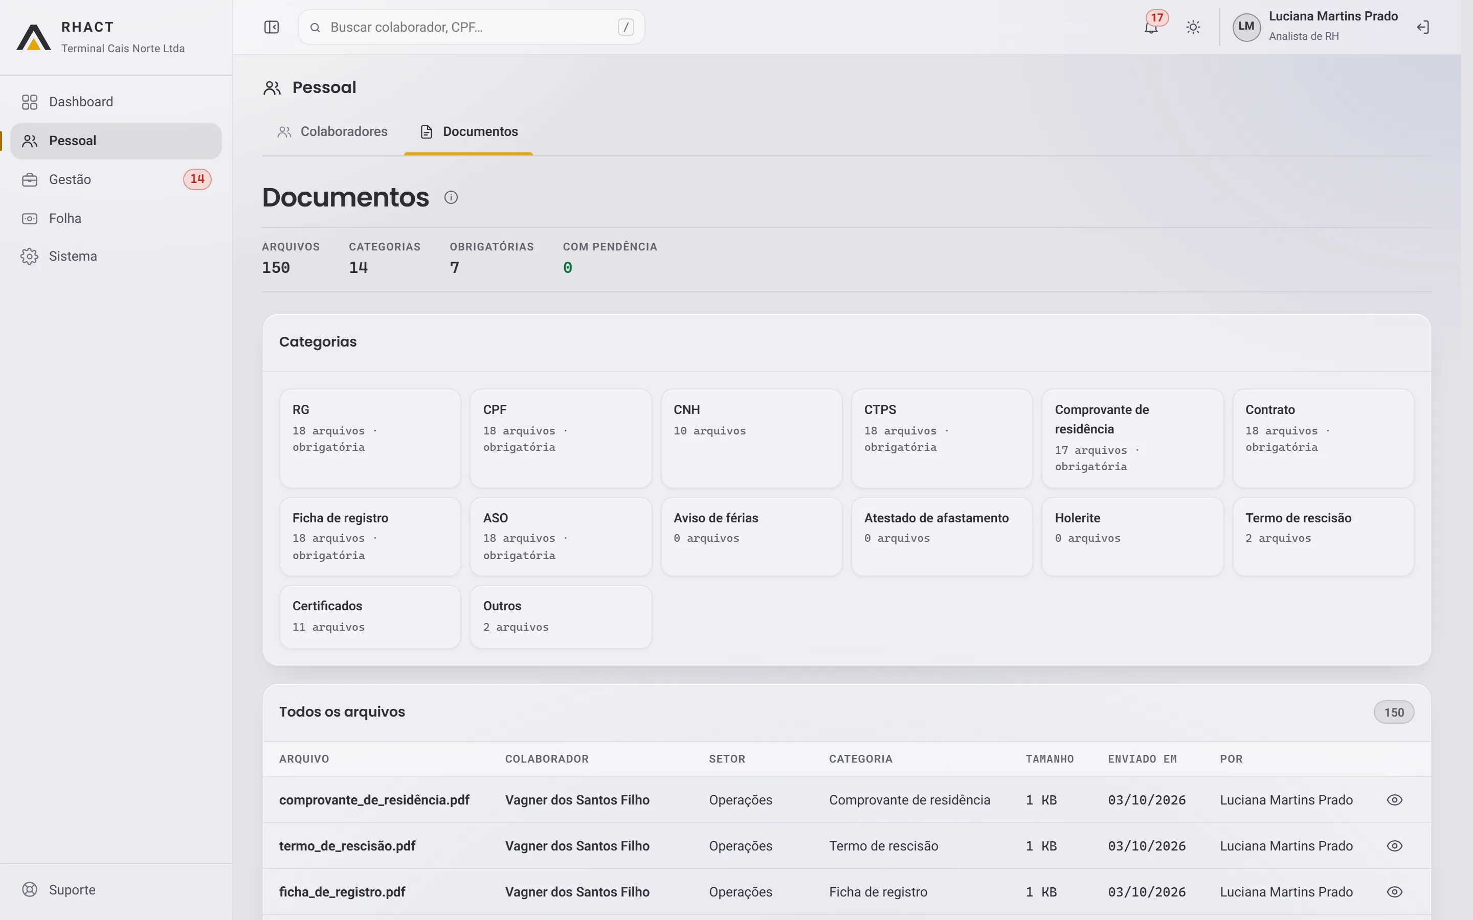1473x920 pixels.
Task: Select the Documentos tab
Action: point(468,131)
